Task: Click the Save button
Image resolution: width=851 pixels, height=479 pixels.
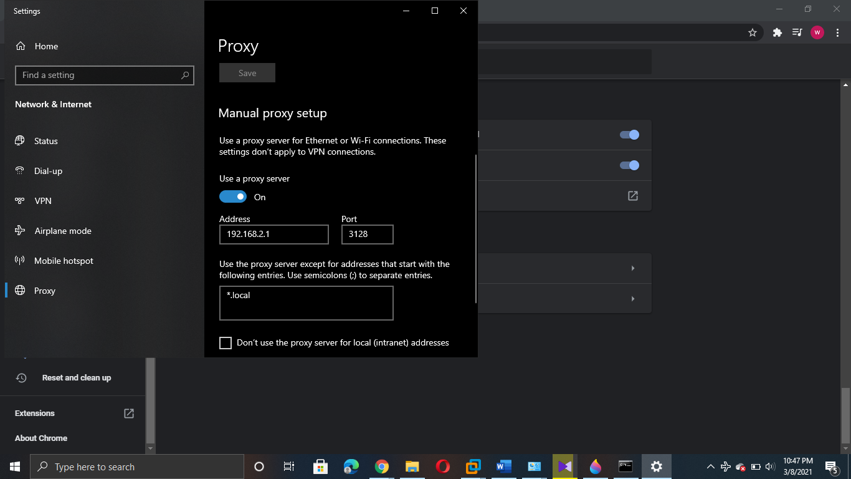Action: (x=247, y=72)
